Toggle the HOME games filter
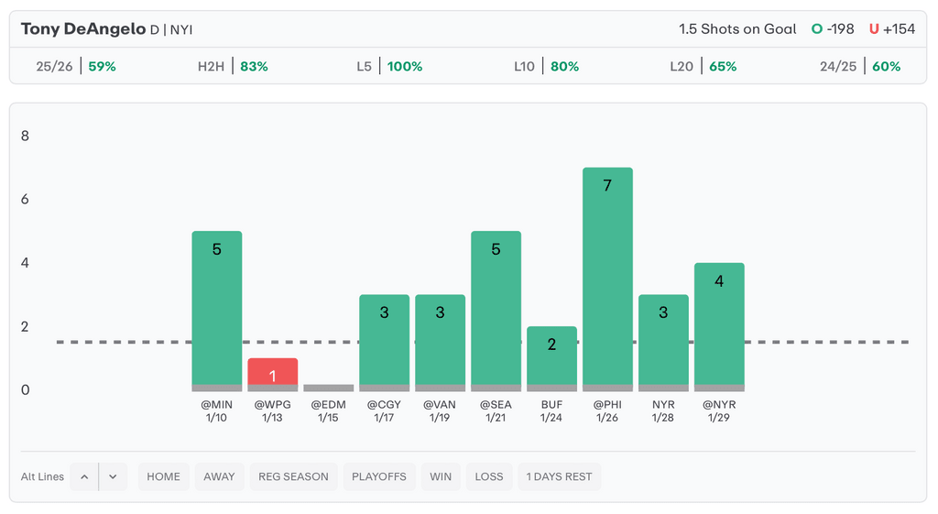Screen dimensions: 938x514 click(x=164, y=476)
